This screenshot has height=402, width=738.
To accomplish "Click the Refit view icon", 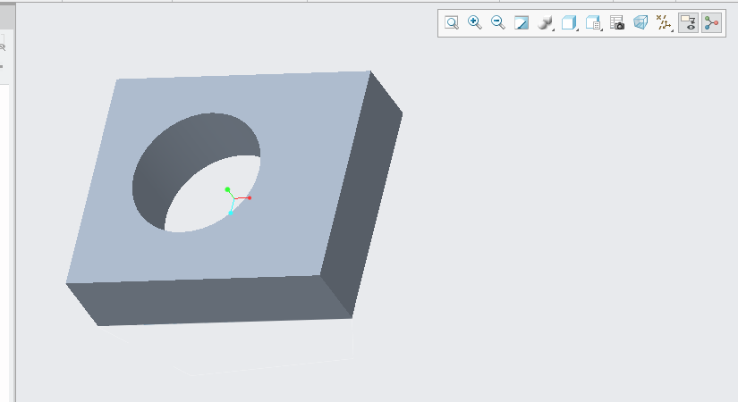I will pyautogui.click(x=452, y=23).
